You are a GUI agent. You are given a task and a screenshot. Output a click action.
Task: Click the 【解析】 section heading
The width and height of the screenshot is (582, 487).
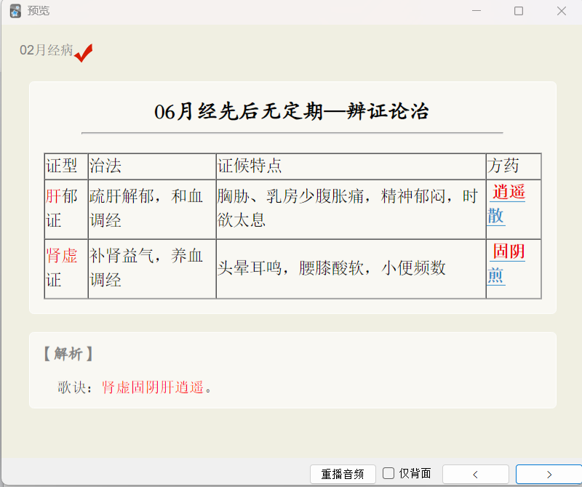coord(68,354)
